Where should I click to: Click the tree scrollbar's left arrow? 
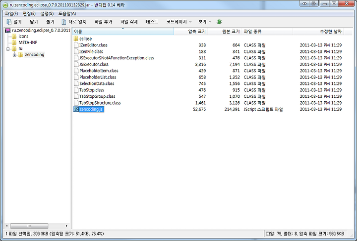pyautogui.click(x=6, y=226)
